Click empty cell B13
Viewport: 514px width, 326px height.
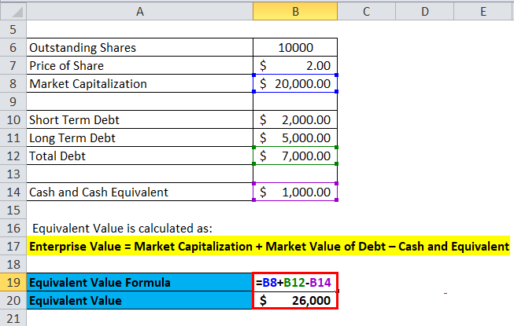pos(295,174)
